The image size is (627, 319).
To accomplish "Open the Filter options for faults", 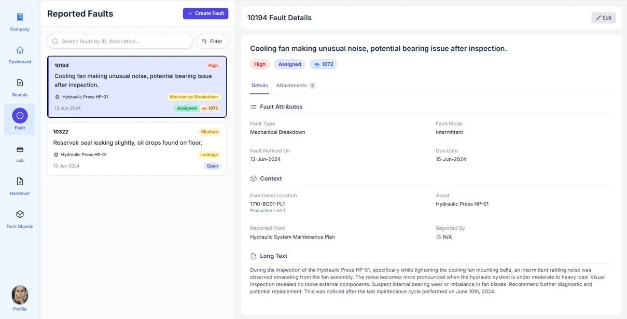I will click(x=212, y=41).
